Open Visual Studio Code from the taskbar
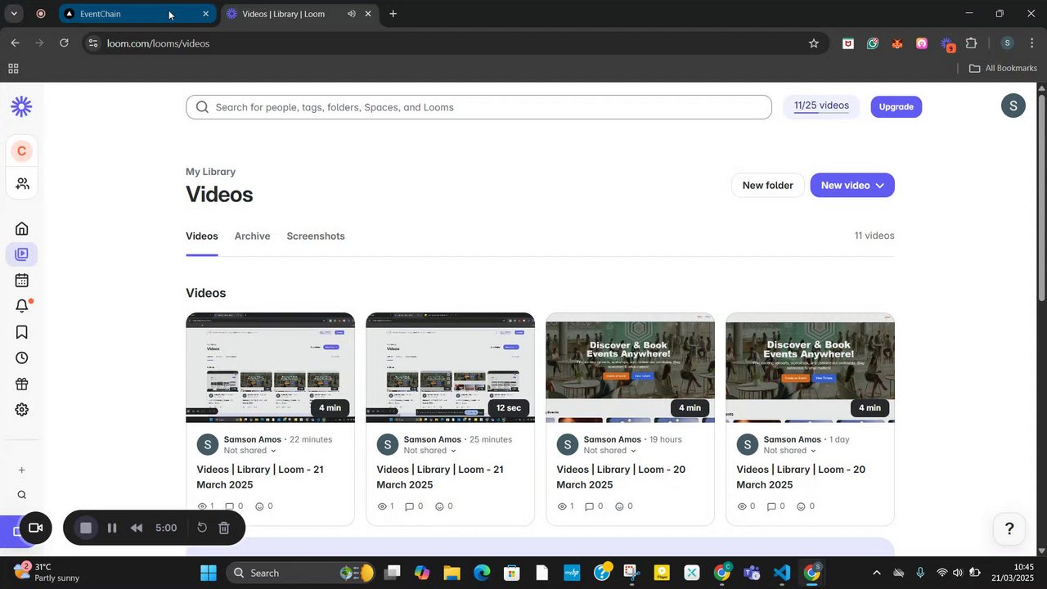1047x589 pixels. pos(782,573)
